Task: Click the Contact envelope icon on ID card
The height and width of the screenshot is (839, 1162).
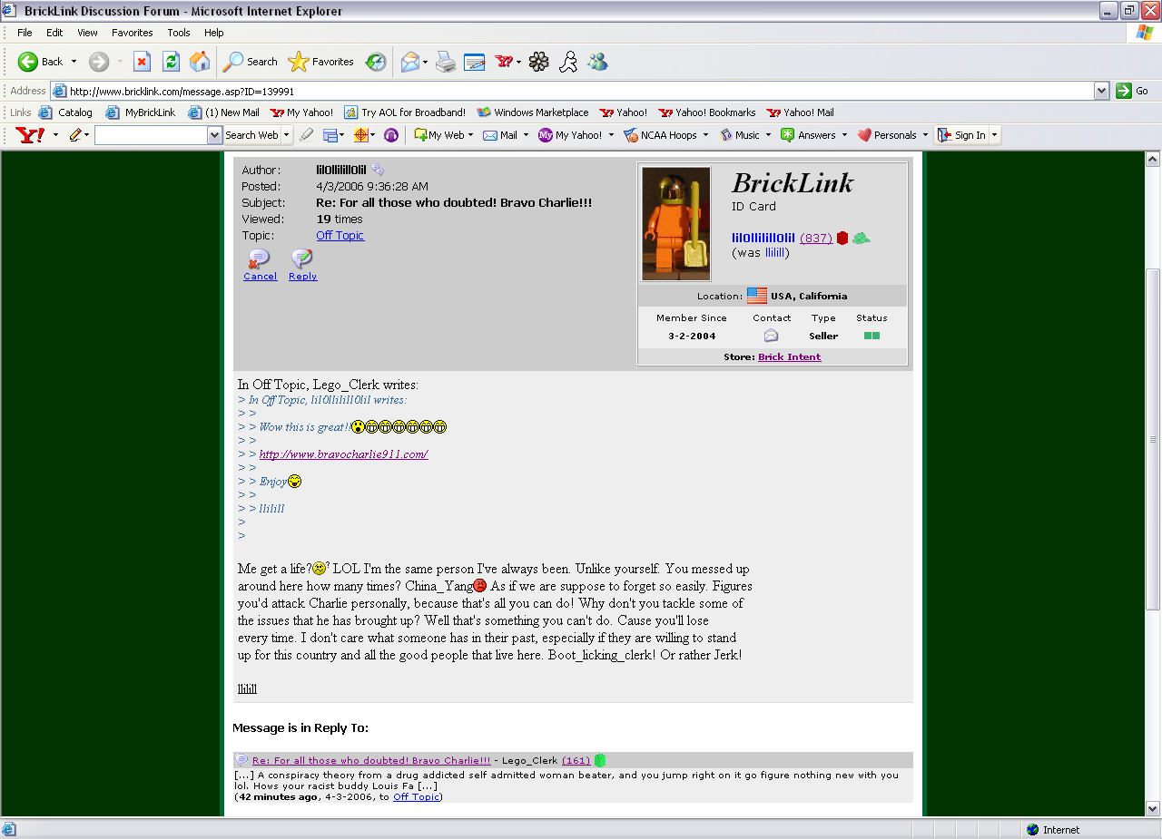Action: tap(771, 336)
